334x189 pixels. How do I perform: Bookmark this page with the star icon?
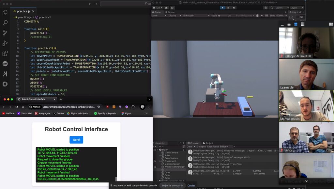coord(99,107)
